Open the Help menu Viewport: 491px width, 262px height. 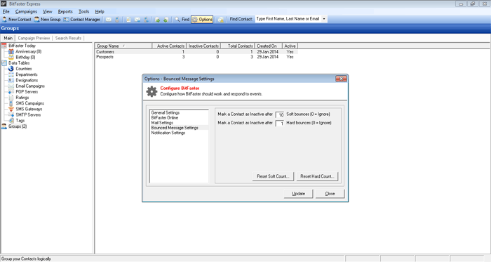[x=100, y=12]
